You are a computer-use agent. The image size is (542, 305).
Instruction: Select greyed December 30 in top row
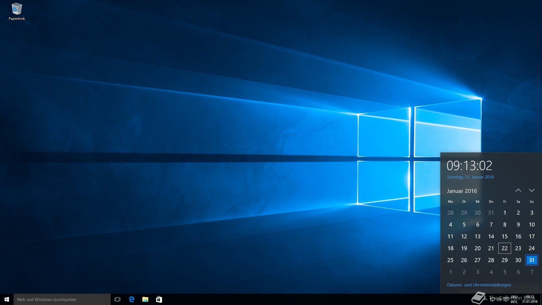478,213
